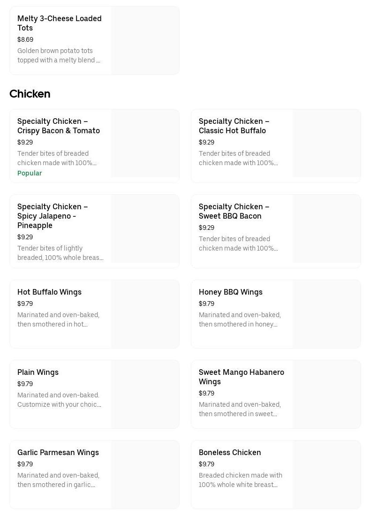
Task: Select Specialty Chicken – Crispy Bacon & Tomato
Action: coord(59,126)
